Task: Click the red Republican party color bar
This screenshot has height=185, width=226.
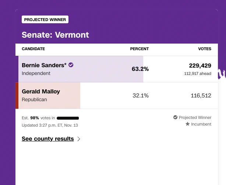Action: click(x=17, y=96)
